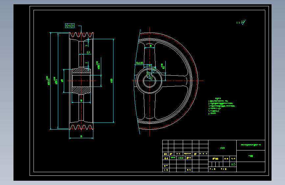Select the HT200 material label in title block
The image size is (285, 185).
(222, 148)
